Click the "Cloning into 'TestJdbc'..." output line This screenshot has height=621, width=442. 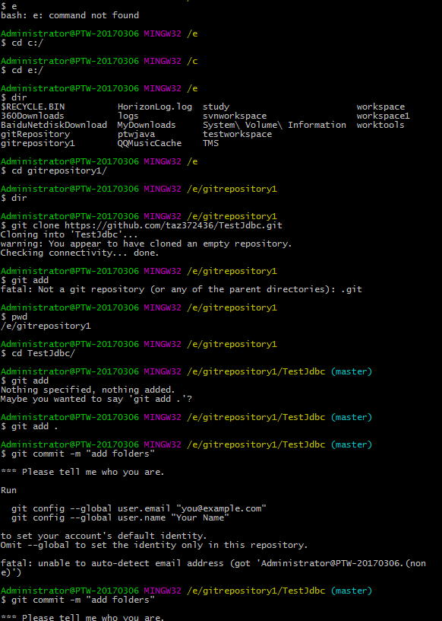tap(69, 234)
